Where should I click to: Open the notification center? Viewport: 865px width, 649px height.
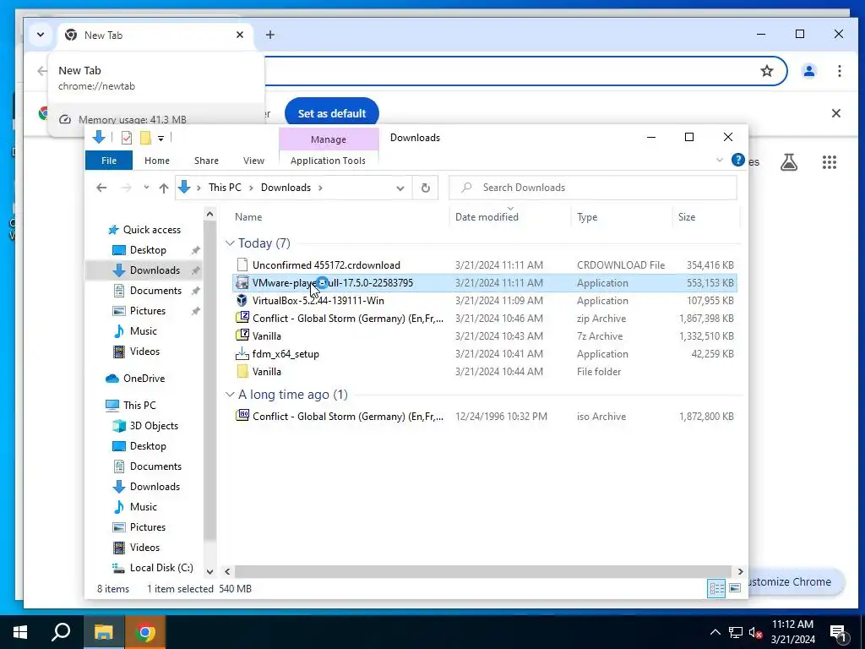(x=837, y=634)
